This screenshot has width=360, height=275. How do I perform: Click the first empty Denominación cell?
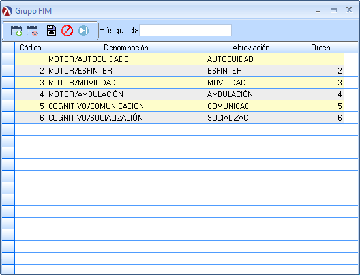coord(126,130)
